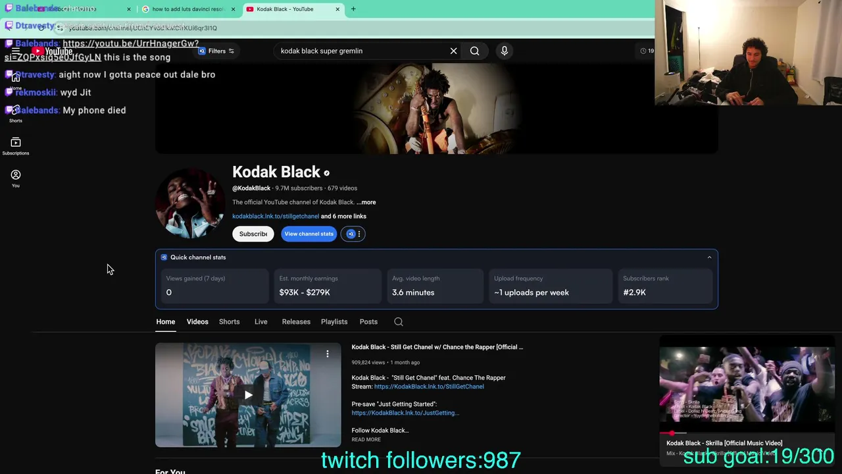Click 'Kodak Black - Skrilla [Official Music Video]' title
This screenshot has height=474, width=842.
(x=724, y=443)
